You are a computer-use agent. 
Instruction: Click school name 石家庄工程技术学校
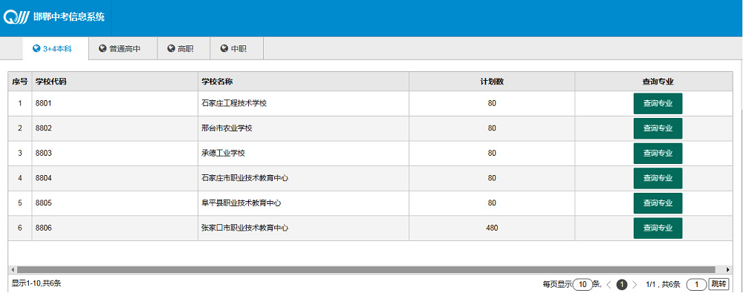click(234, 103)
